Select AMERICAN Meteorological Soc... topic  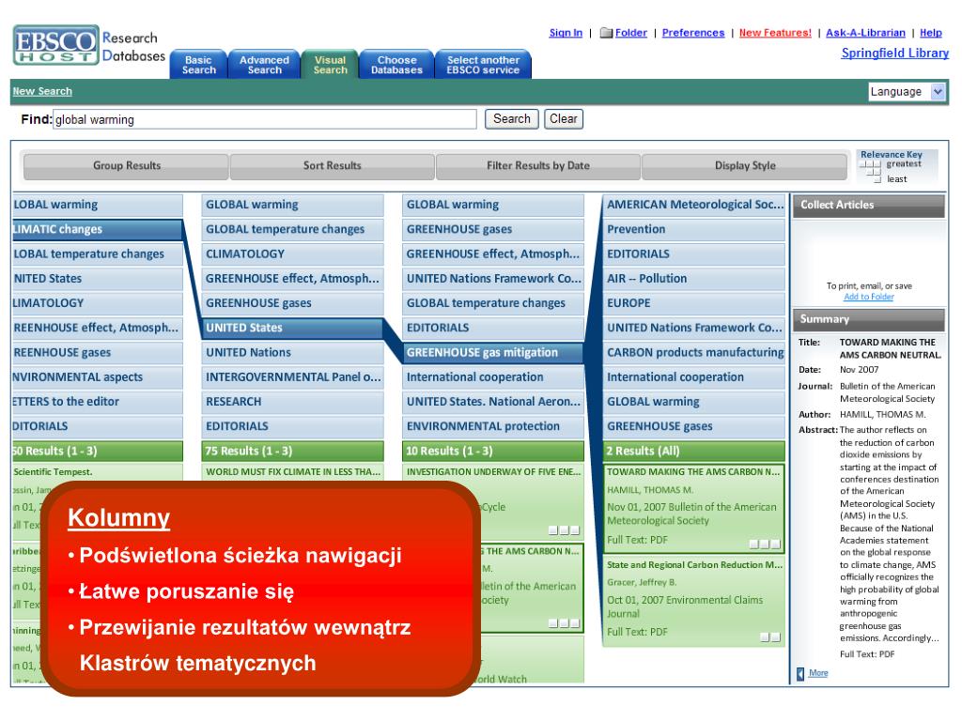click(694, 205)
